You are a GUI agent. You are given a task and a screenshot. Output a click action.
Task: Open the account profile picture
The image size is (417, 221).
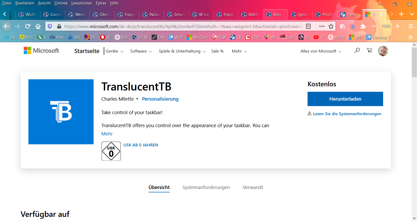coord(383,51)
